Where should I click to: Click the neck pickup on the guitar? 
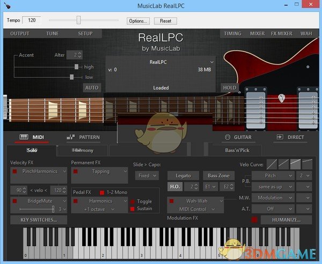click(x=255, y=109)
